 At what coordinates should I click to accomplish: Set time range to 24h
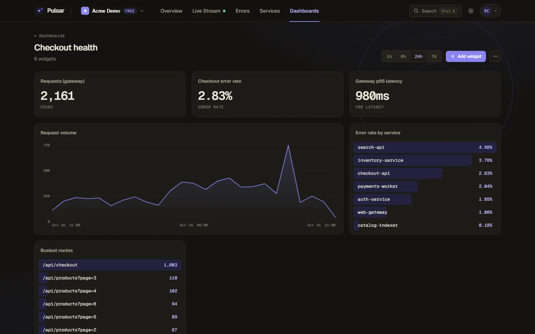[x=418, y=56]
